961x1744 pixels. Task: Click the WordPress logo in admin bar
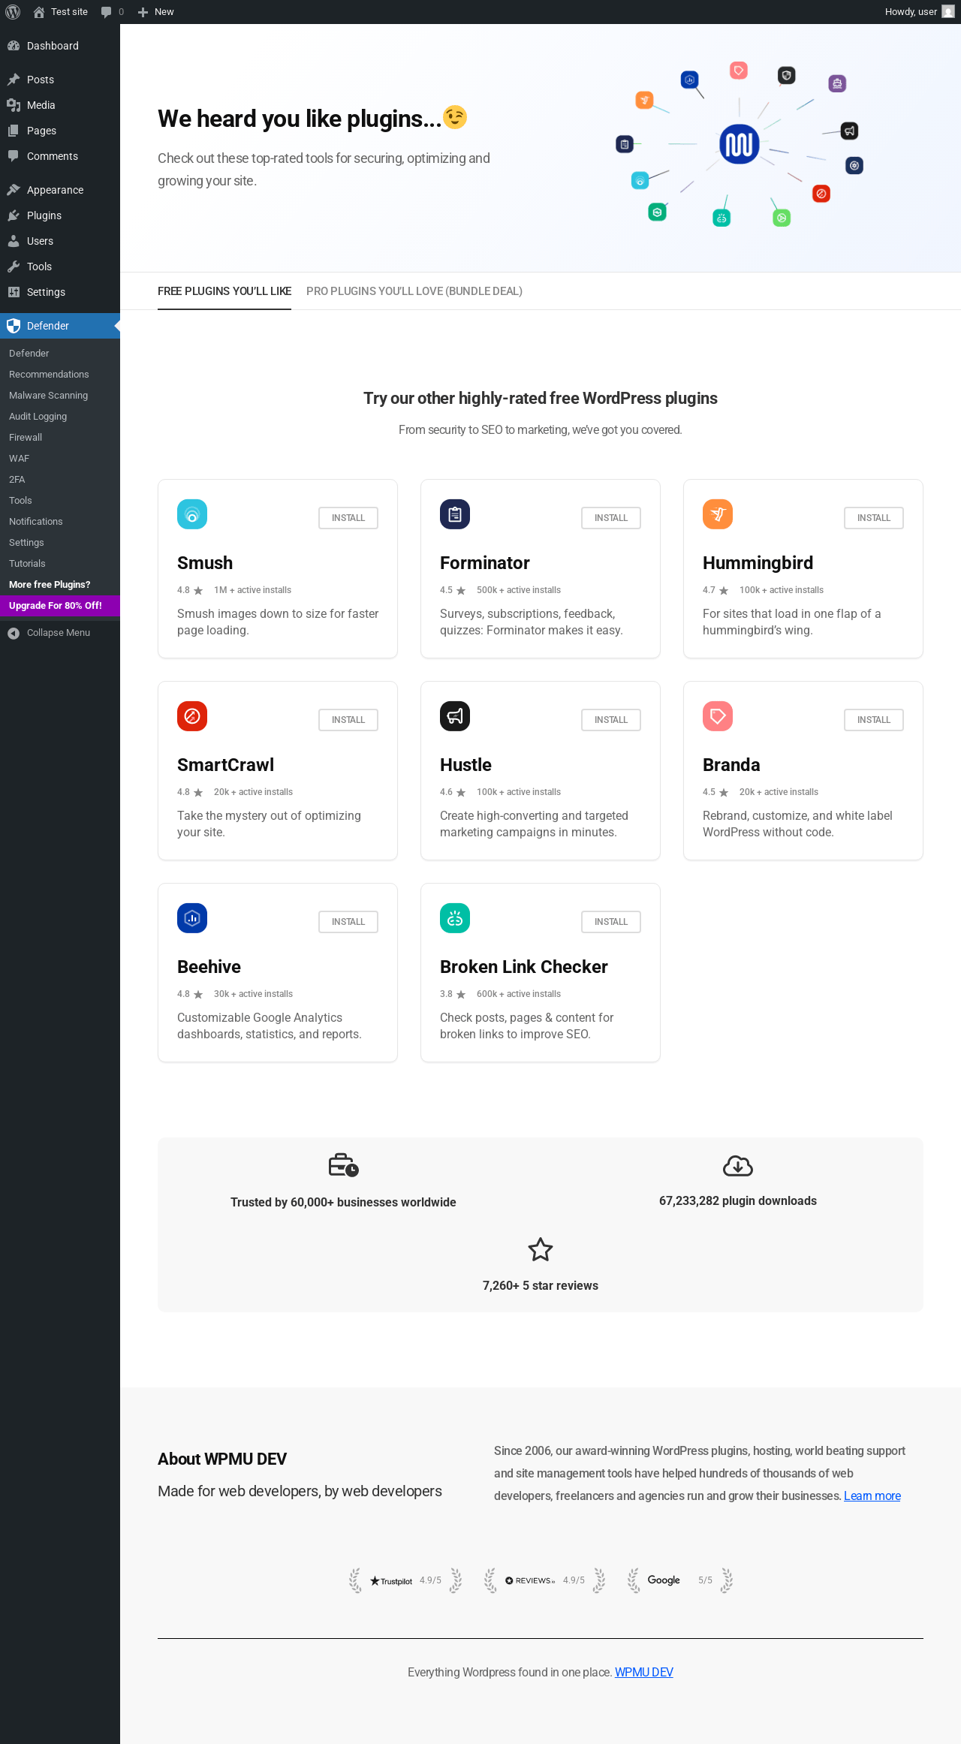[x=13, y=12]
